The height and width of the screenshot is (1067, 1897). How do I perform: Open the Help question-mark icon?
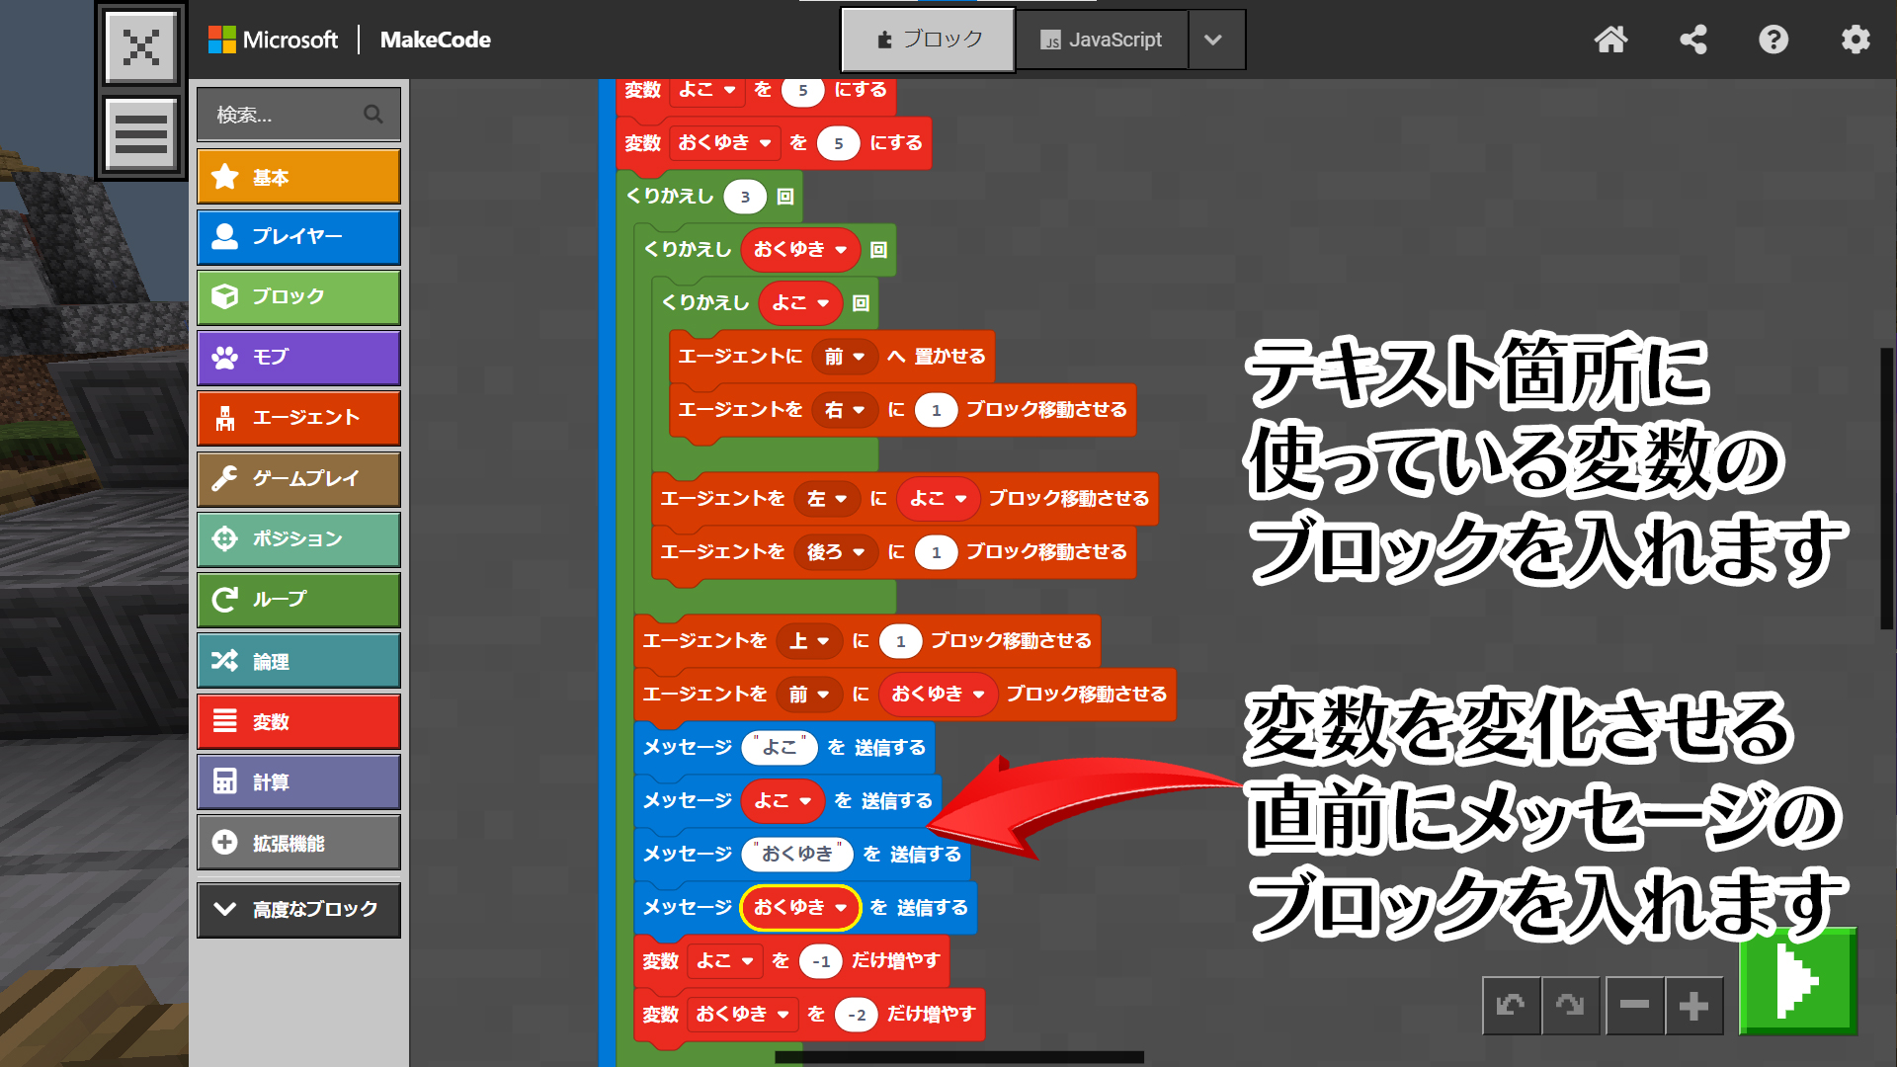(1773, 40)
